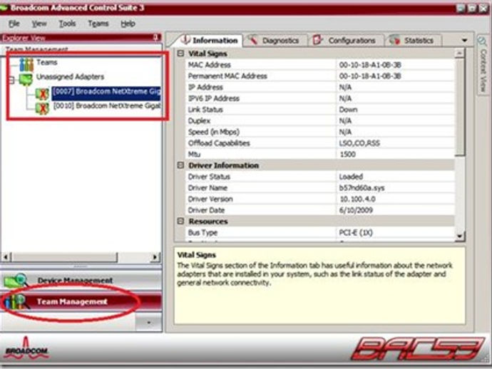Collapse the Resources section

pos(180,221)
